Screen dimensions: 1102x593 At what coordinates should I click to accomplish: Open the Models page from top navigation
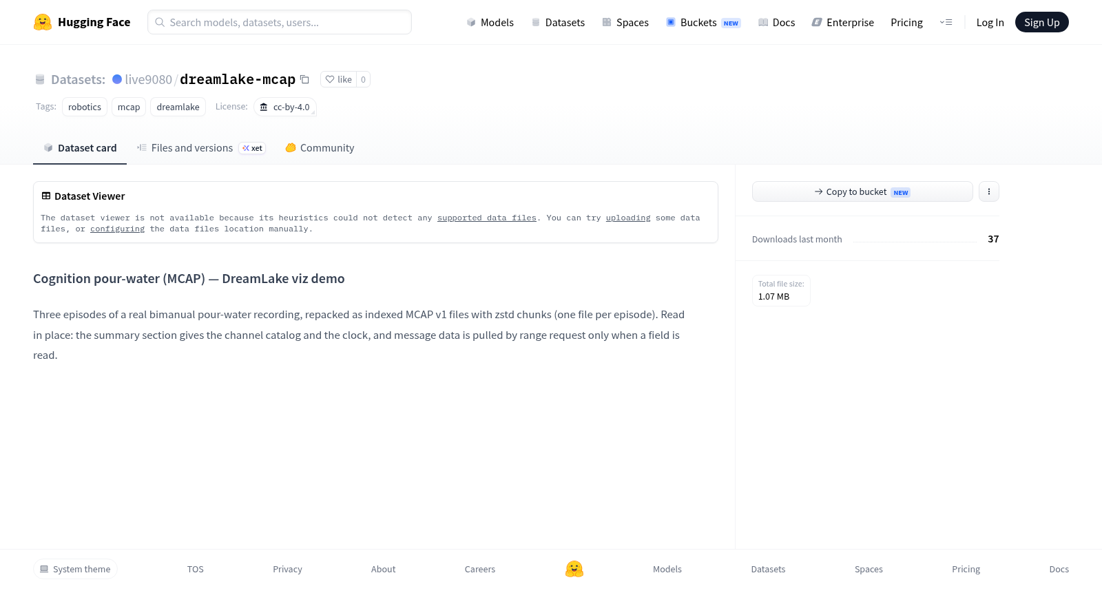tap(490, 22)
